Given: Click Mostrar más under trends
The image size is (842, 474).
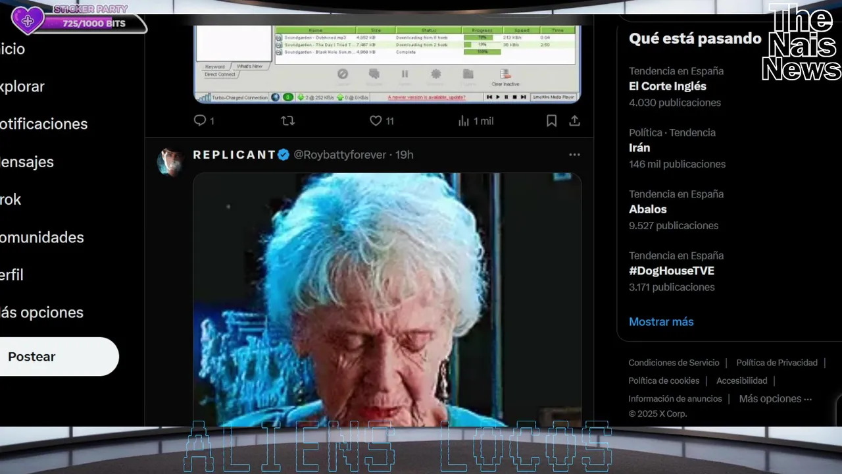Looking at the screenshot, I should (661, 322).
